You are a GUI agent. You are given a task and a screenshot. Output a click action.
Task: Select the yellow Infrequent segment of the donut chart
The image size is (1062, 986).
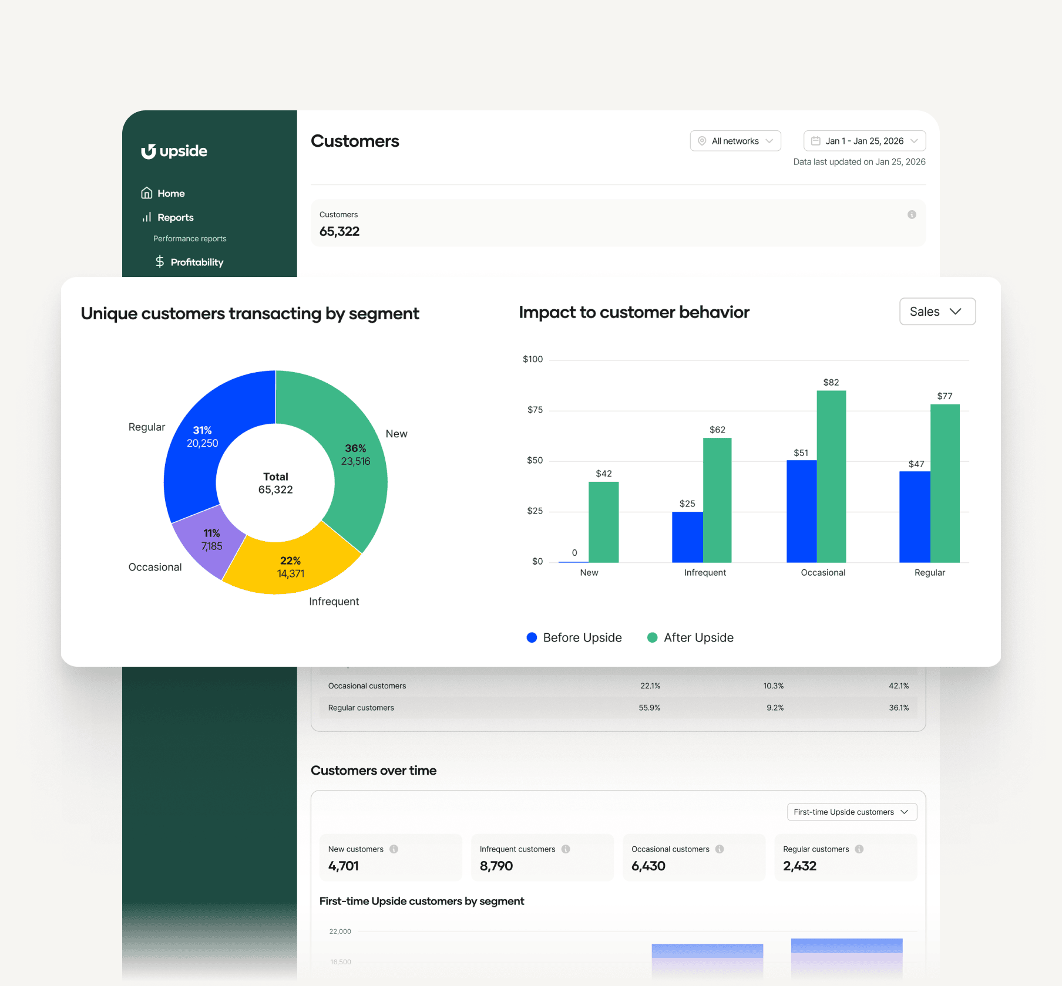292,566
